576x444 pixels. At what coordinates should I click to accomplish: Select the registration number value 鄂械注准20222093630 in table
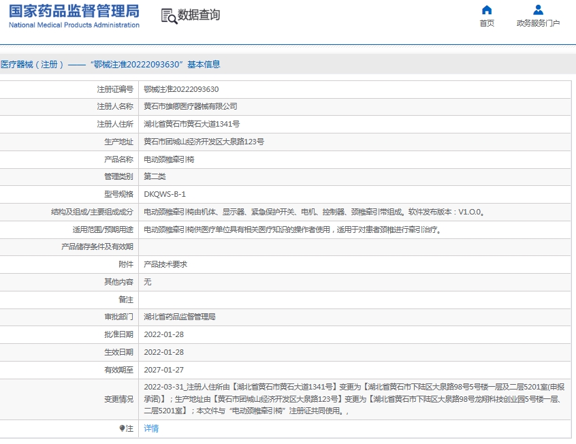[x=181, y=89]
